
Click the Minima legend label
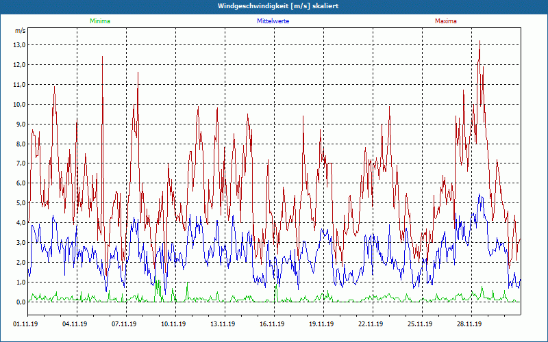(100, 21)
